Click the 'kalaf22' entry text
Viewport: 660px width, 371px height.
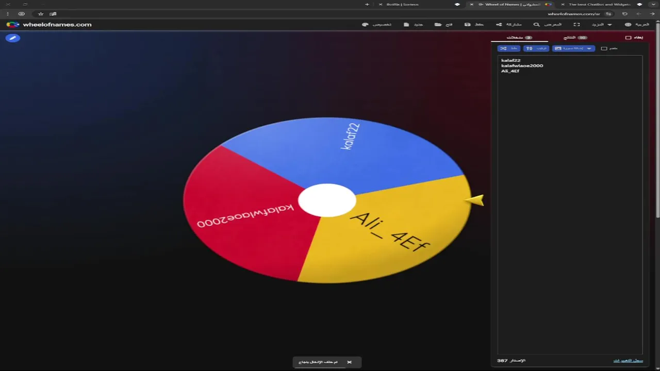[x=510, y=60]
